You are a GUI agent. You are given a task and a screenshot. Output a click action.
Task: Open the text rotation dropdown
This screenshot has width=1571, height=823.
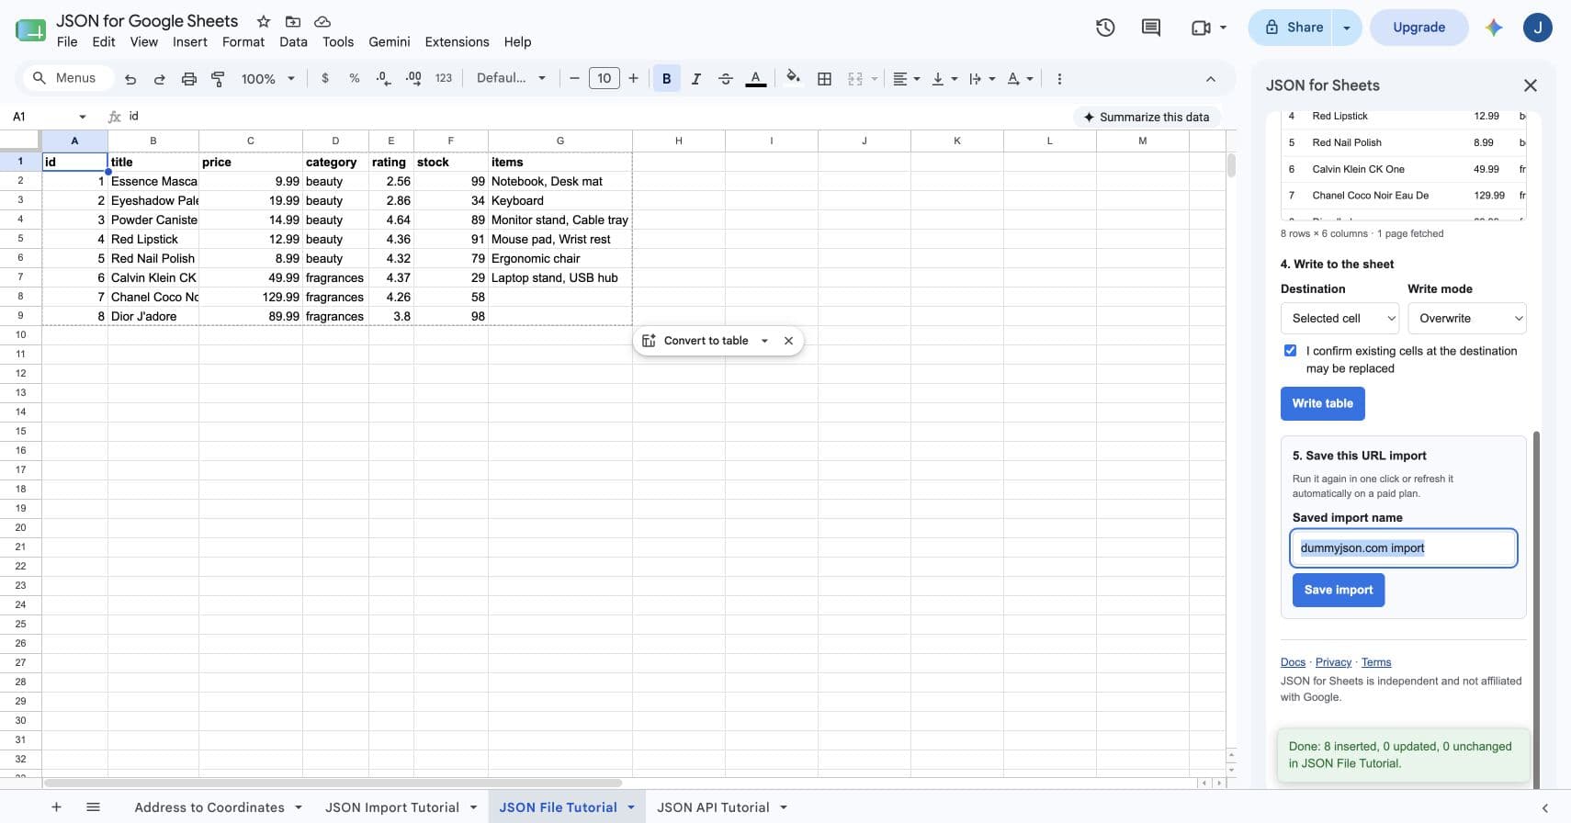coord(1020,79)
